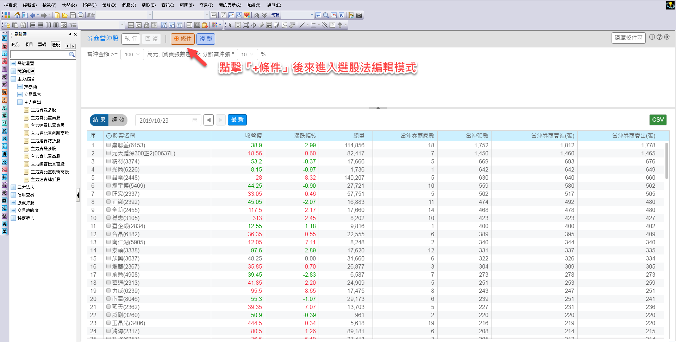The width and height of the screenshot is (676, 342).
Task: Click the red heart favorites icon
Action: pyautogui.click(x=247, y=15)
